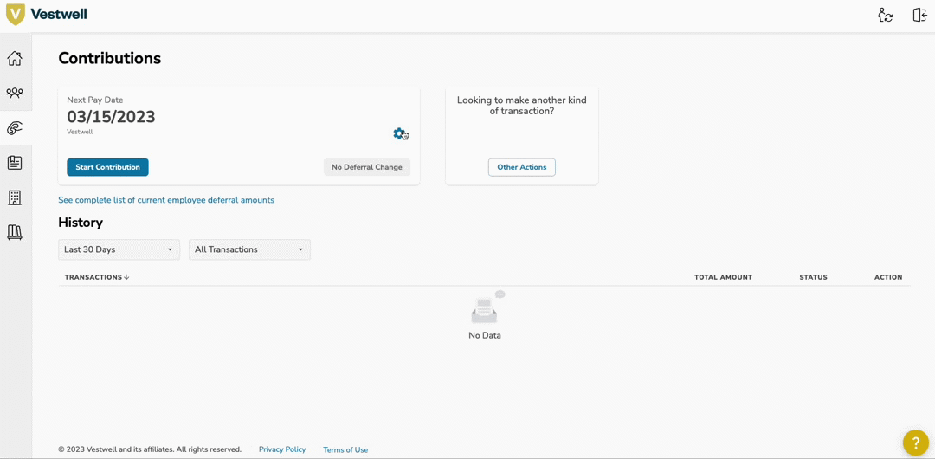
Task: Open the books library icon in sidebar
Action: [15, 232]
